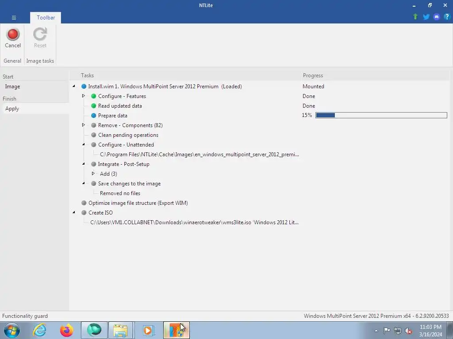Click the muted volume tray icon
453x339 pixels.
pos(408,331)
